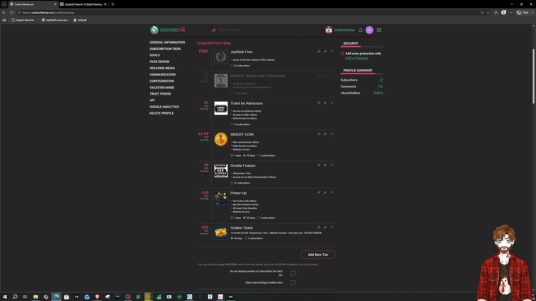Screen dimensions: 536x301
Task: Delete the Ticket for Admission tier
Action: (x=332, y=103)
